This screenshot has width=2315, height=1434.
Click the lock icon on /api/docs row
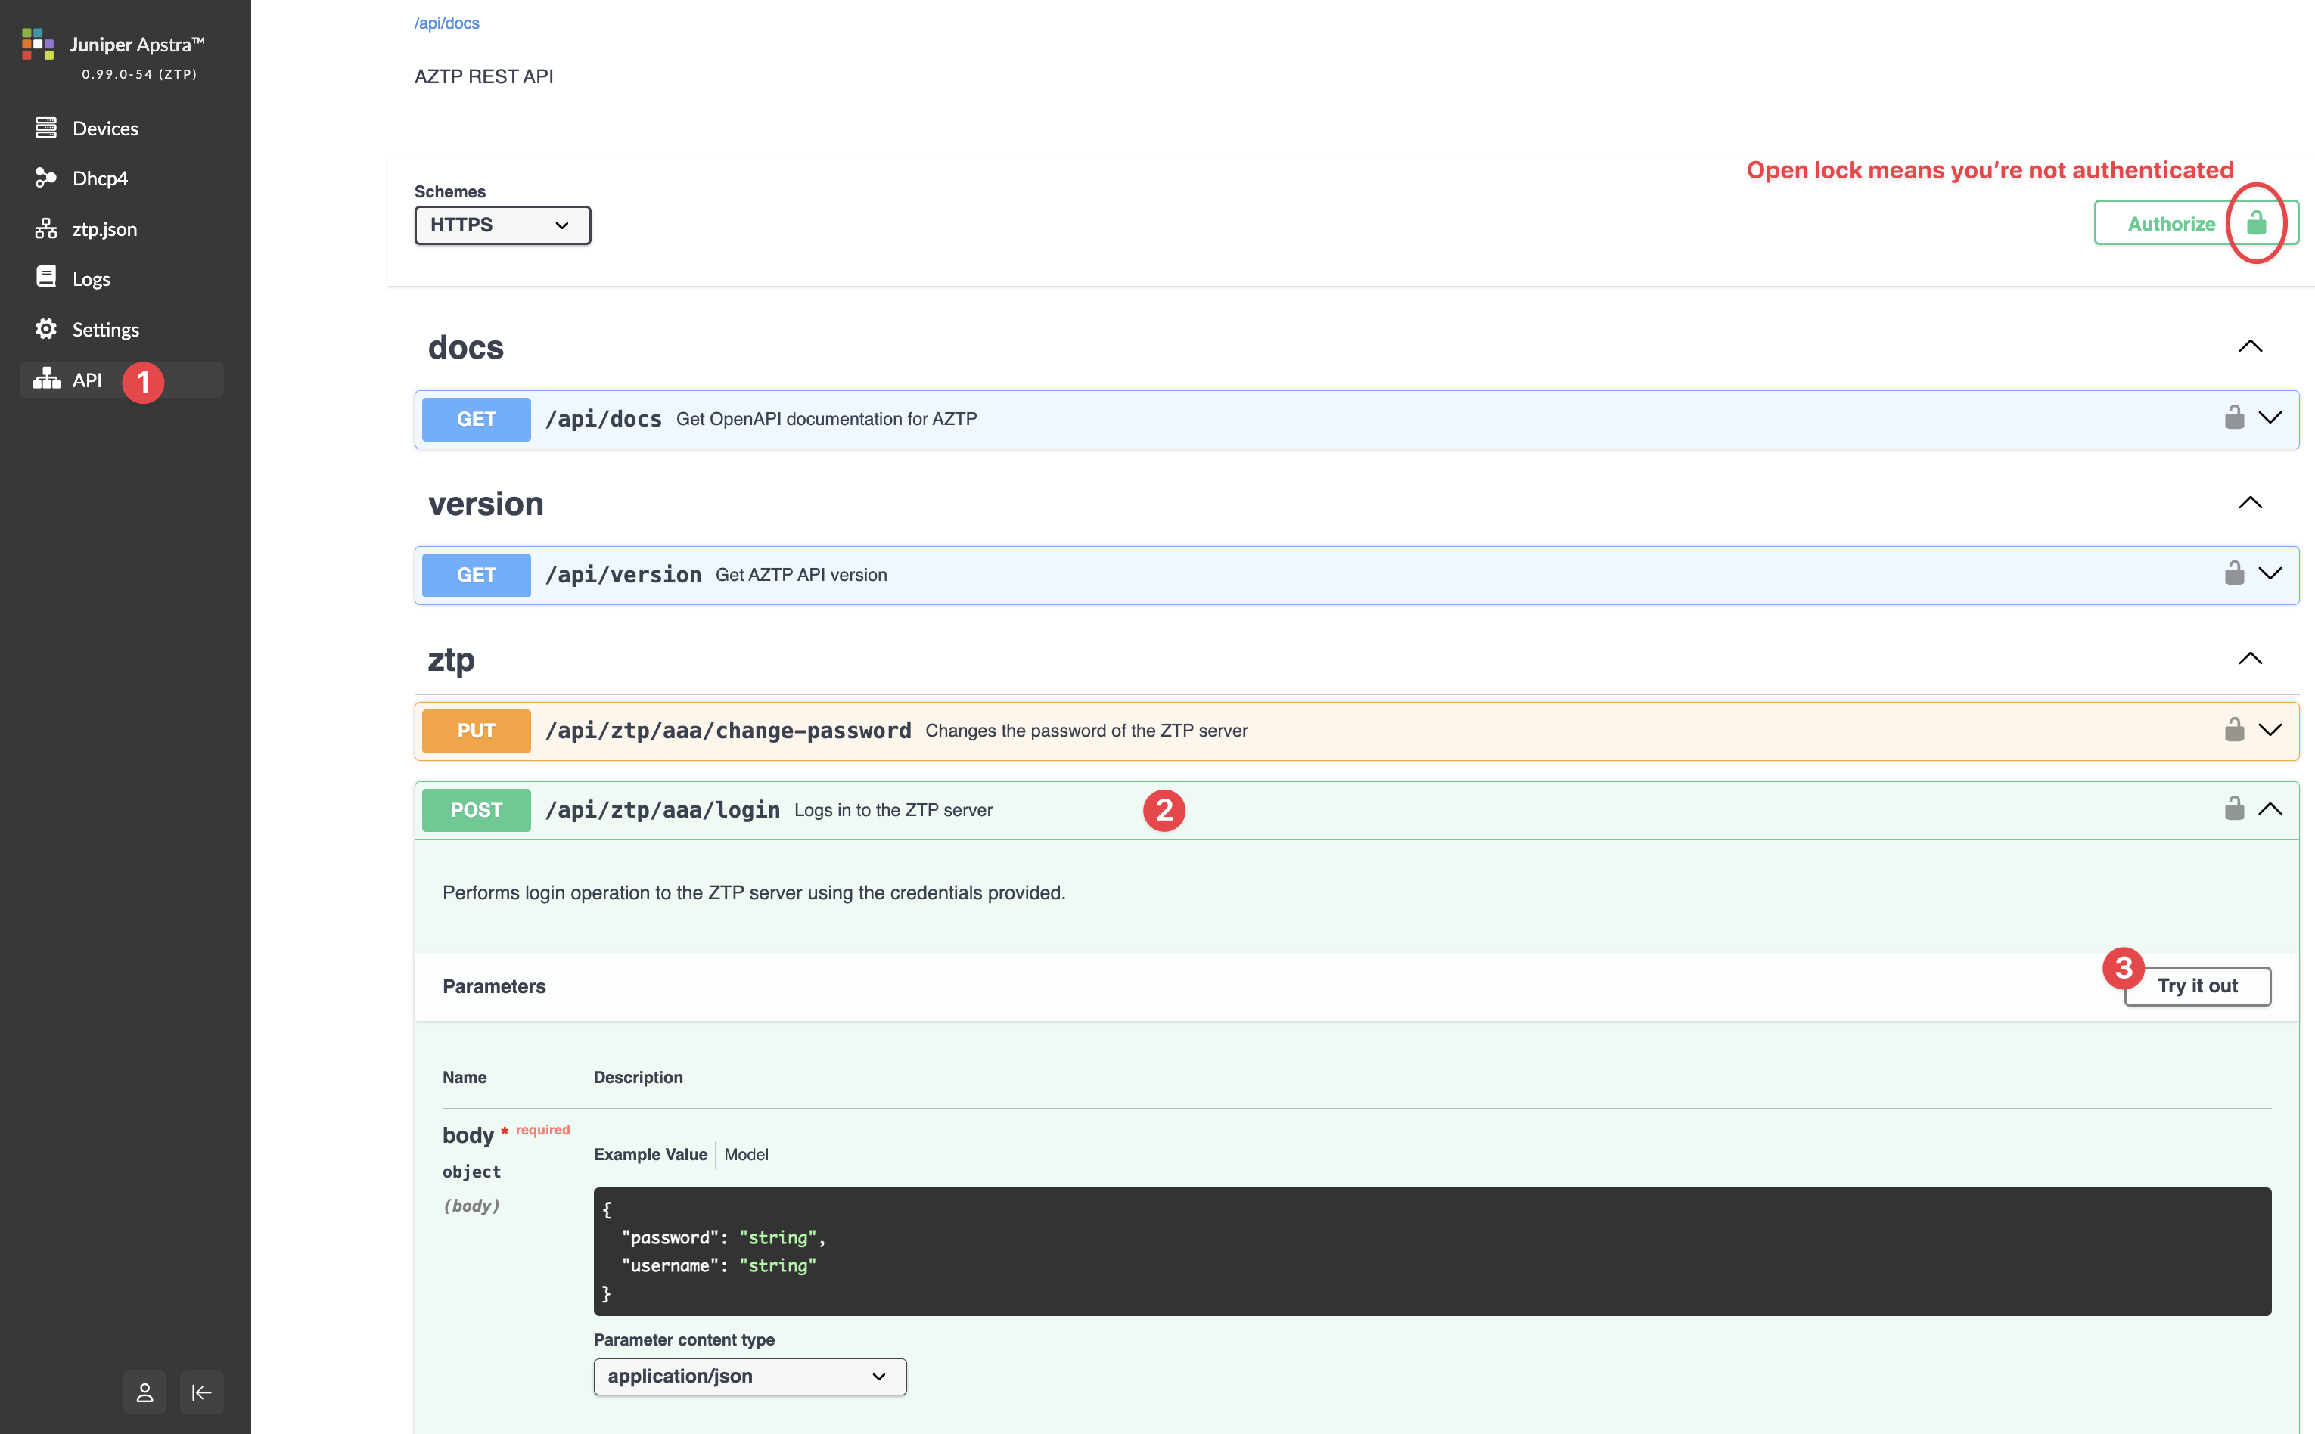point(2233,417)
